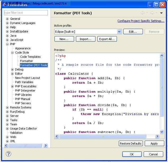This screenshot has width=168, height=162.
Task: Open the back history dropdown arrow
Action: [147, 13]
